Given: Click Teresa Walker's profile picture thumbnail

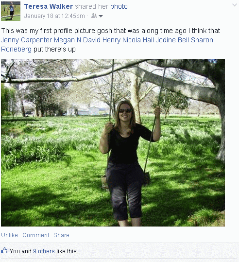Looking at the screenshot, I should (11, 11).
